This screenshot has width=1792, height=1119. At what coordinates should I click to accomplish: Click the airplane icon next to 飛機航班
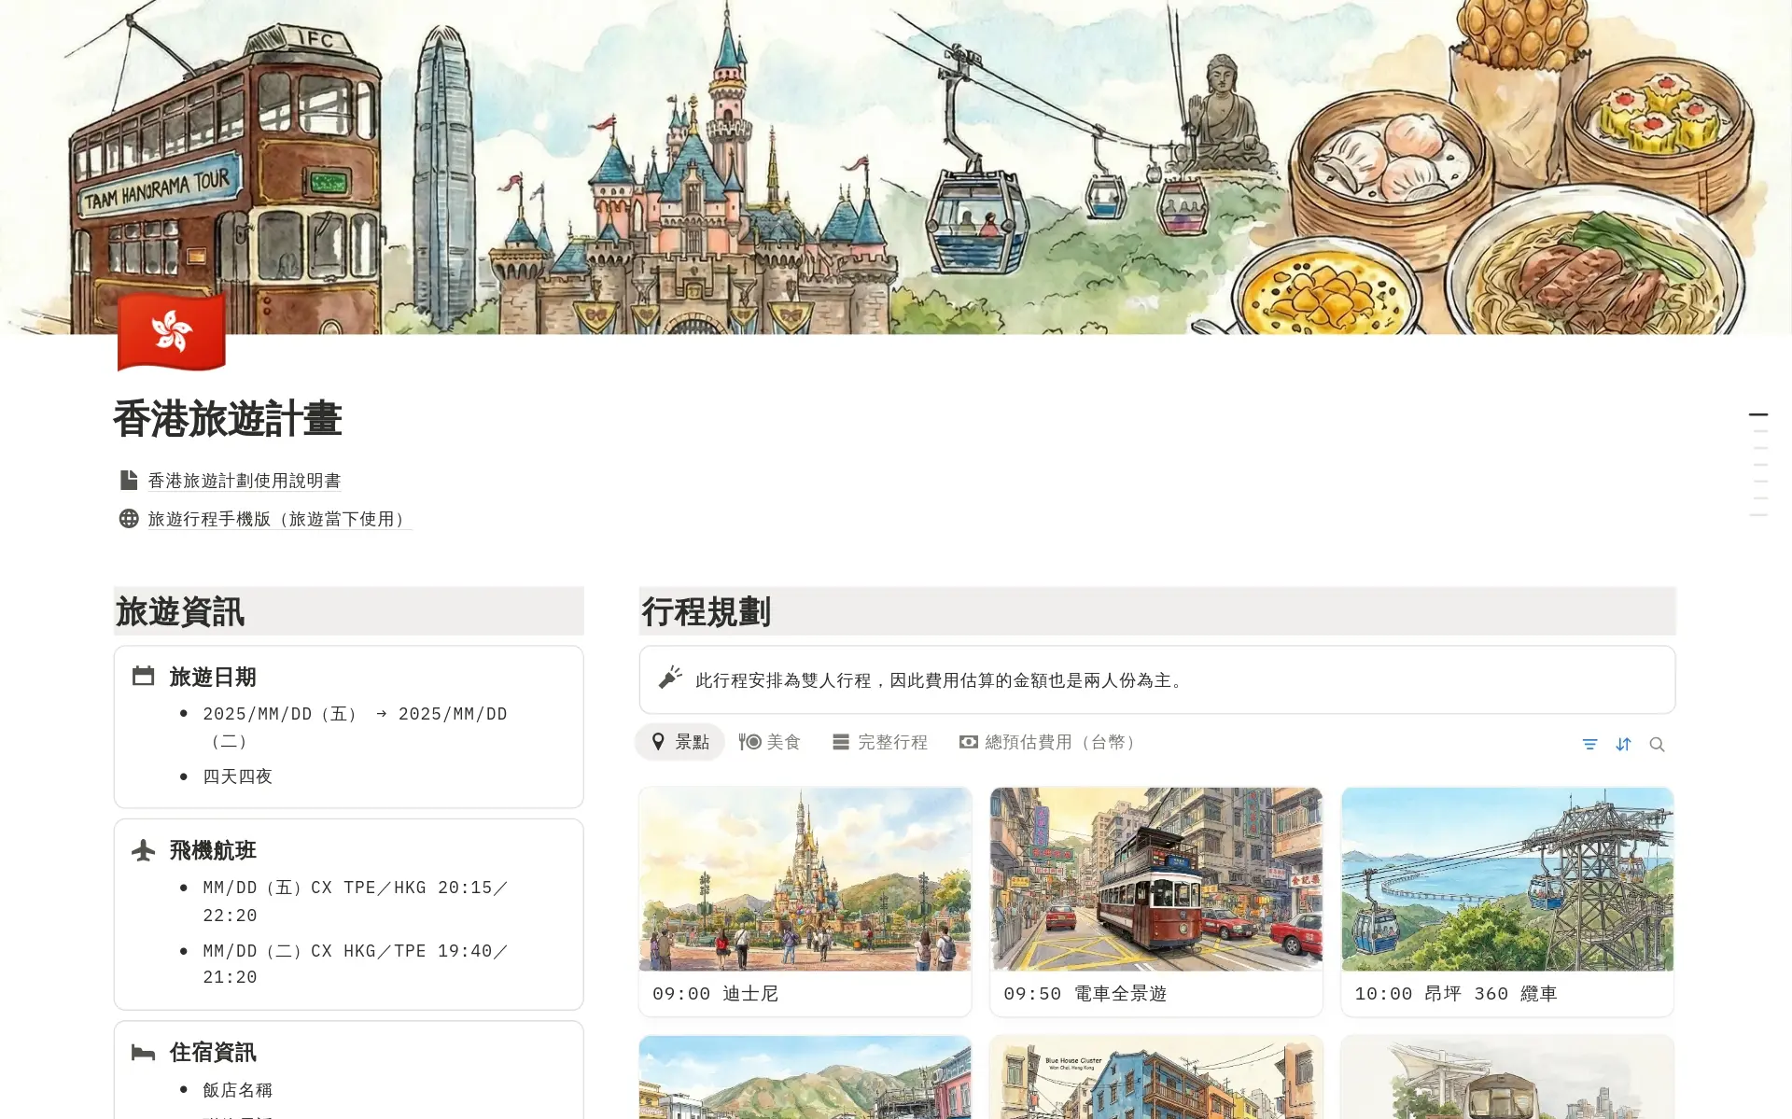tap(143, 850)
